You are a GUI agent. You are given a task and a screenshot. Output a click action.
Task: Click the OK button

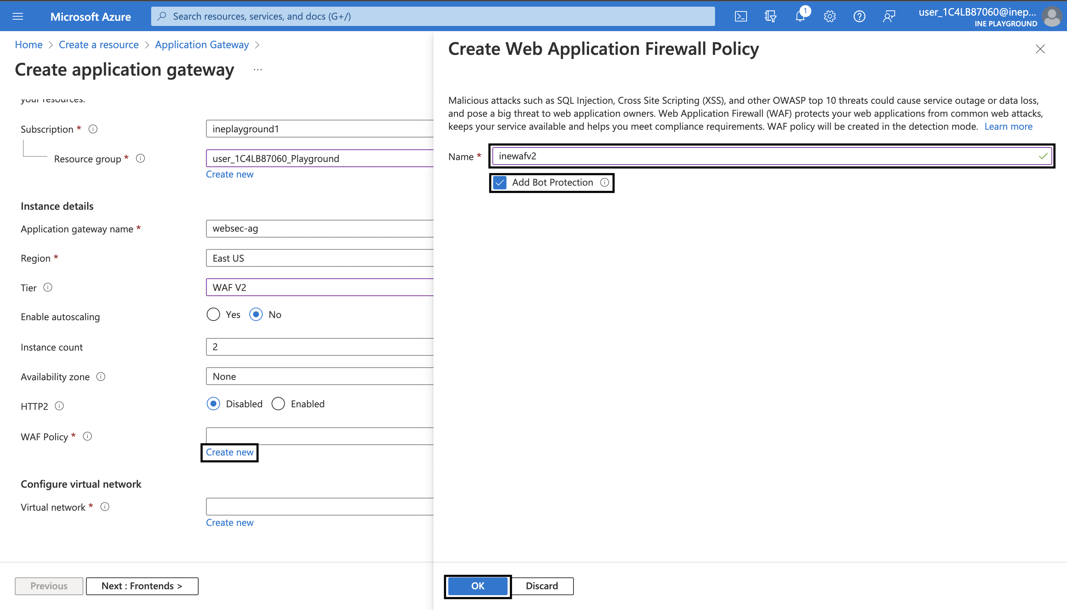click(x=478, y=586)
